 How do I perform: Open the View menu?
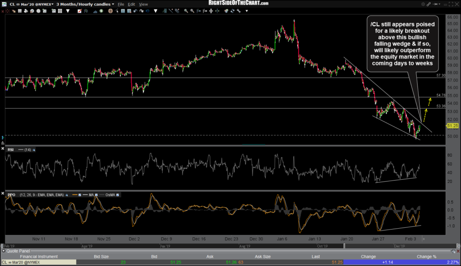pos(143,4)
